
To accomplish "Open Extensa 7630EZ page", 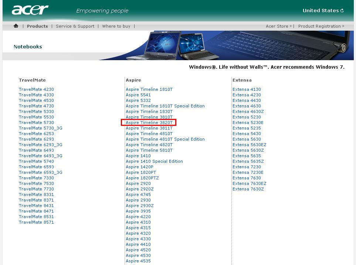I will pos(250,183).
